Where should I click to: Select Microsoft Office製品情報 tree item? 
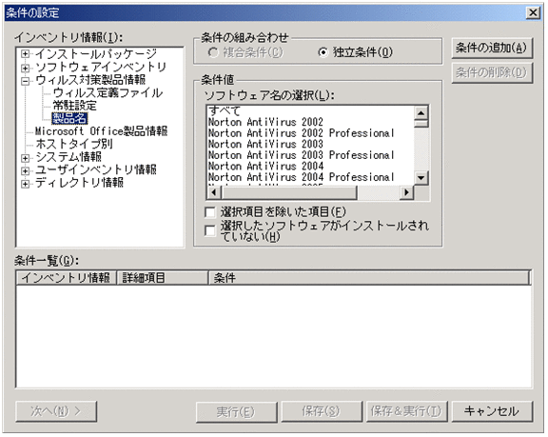[101, 131]
